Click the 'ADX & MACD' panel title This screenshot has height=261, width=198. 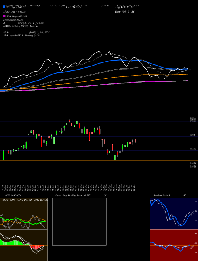coord(13,195)
